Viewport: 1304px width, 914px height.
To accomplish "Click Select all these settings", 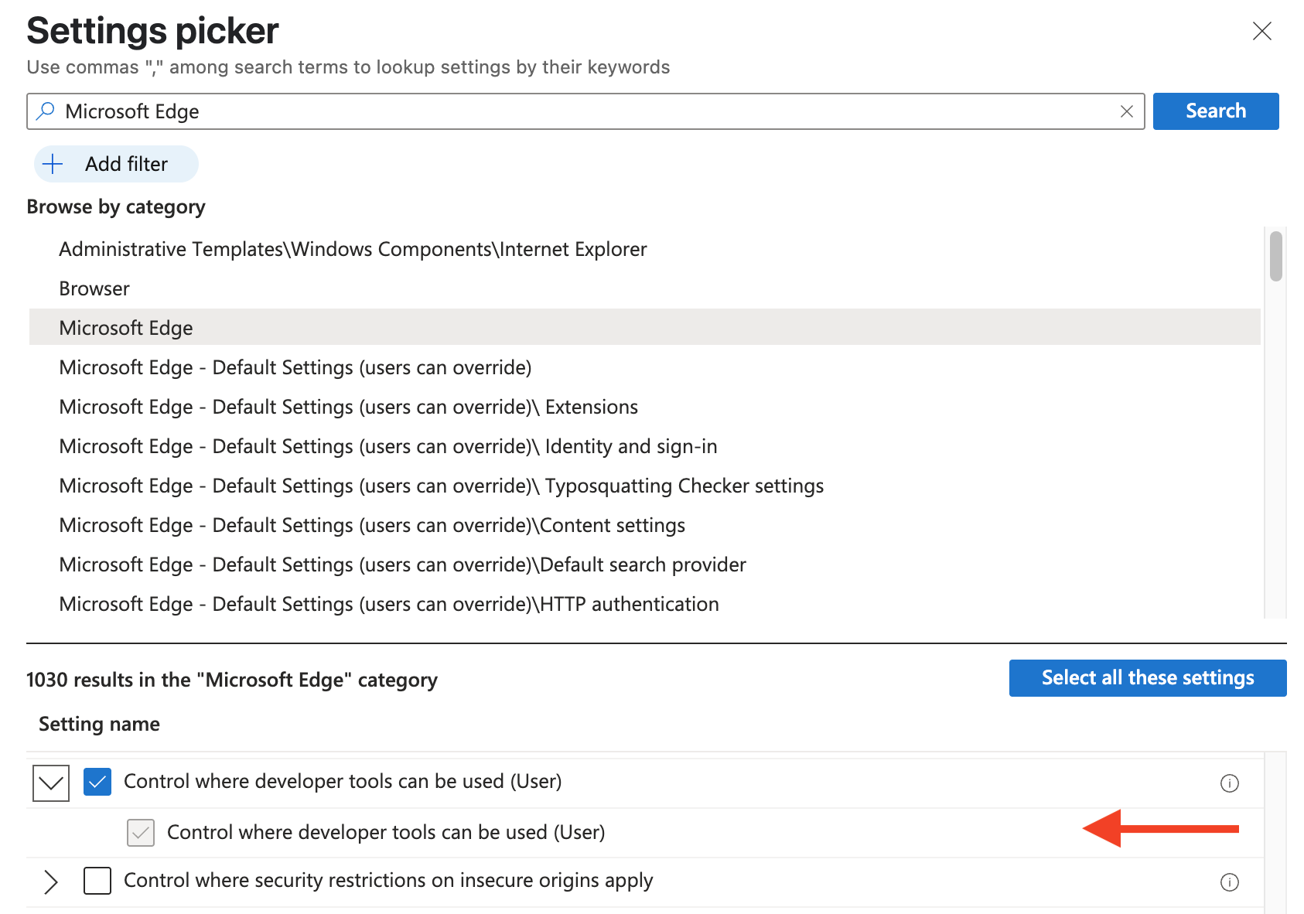I will (x=1147, y=678).
